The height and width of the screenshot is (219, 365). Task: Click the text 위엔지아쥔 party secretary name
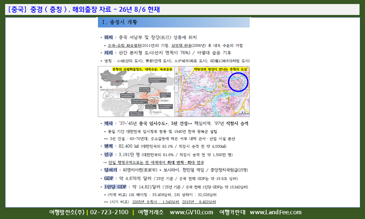pyautogui.click(x=140, y=170)
